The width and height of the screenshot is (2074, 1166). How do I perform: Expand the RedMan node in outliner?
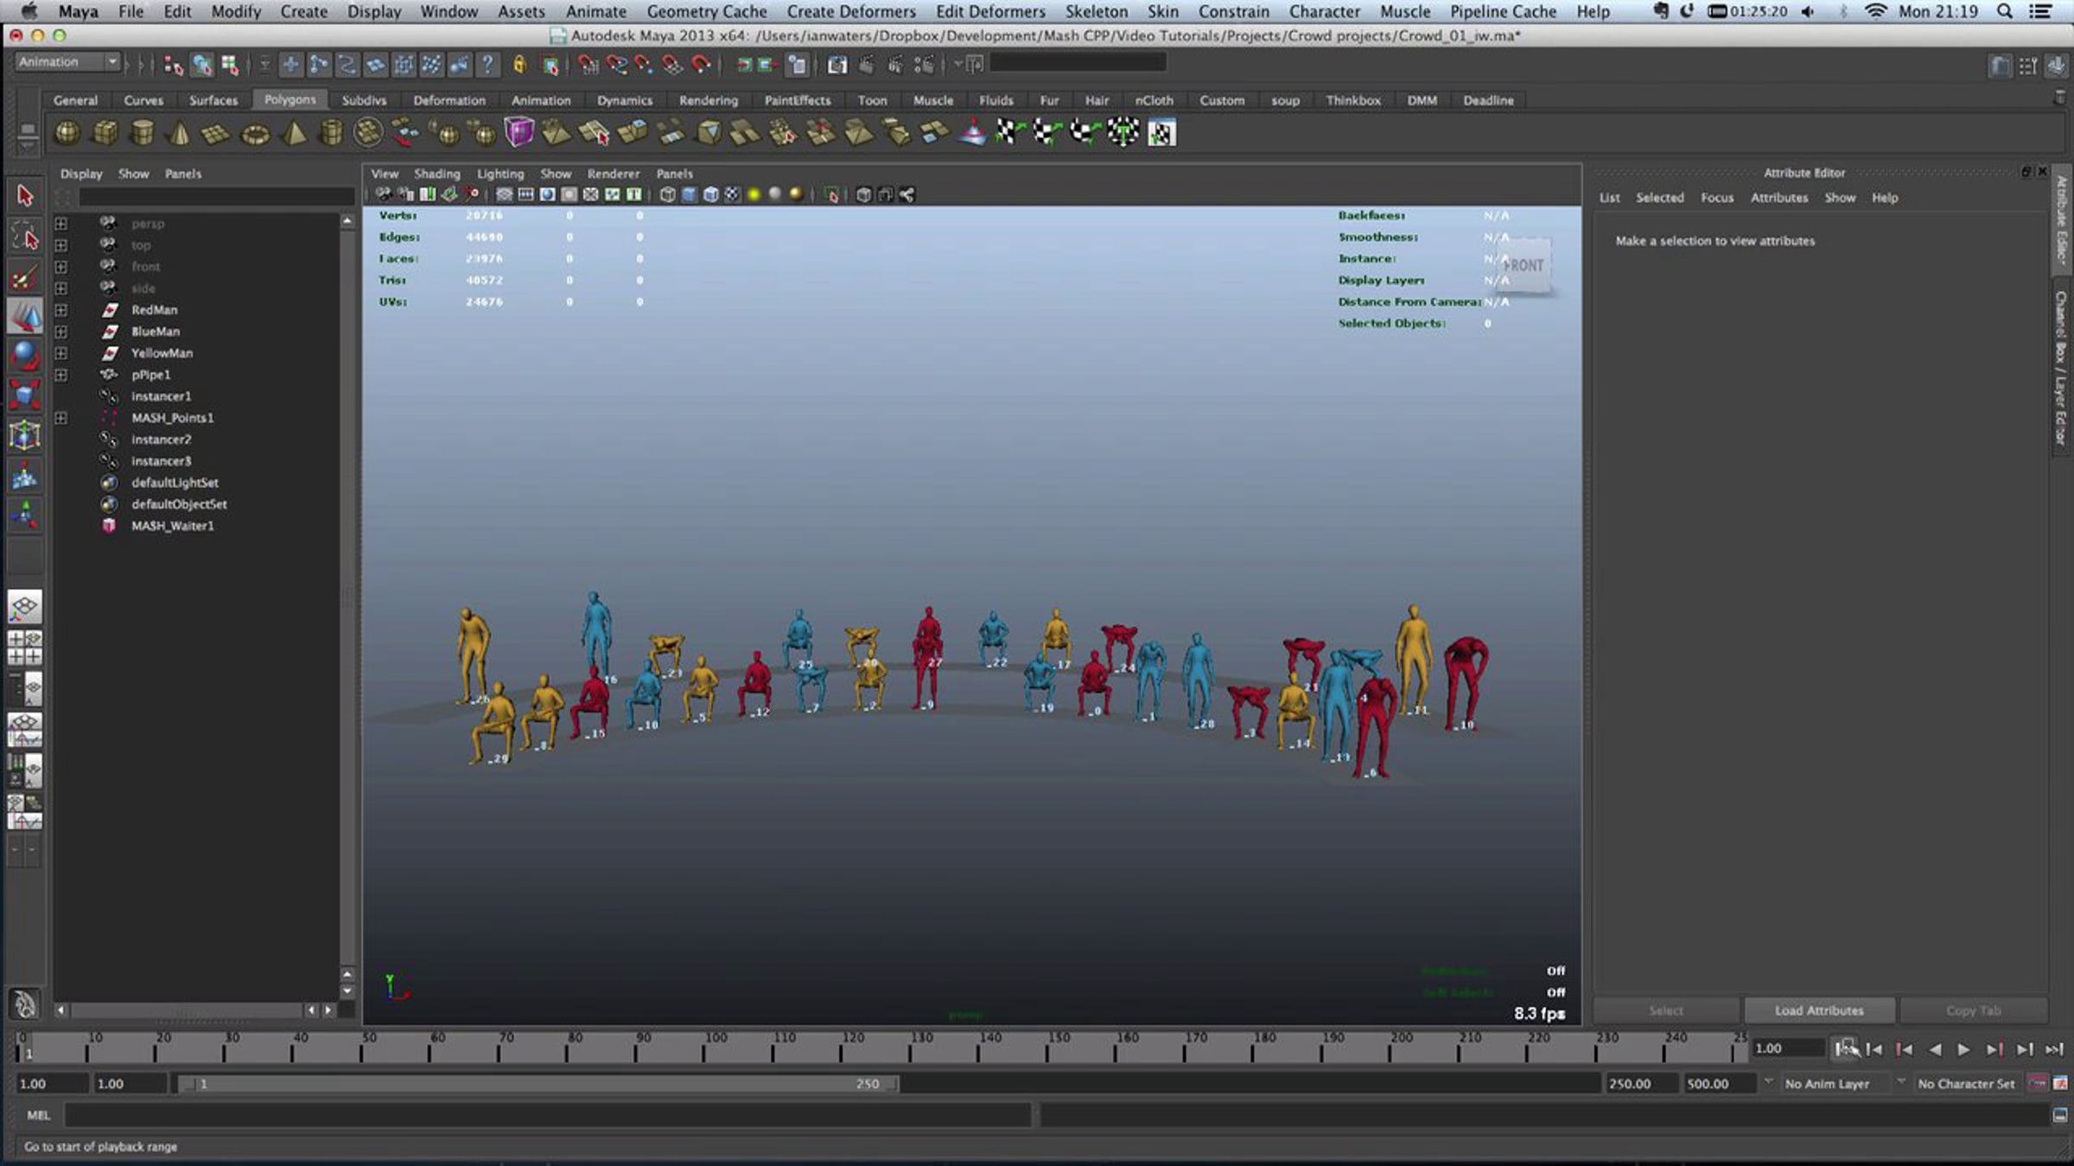click(60, 310)
